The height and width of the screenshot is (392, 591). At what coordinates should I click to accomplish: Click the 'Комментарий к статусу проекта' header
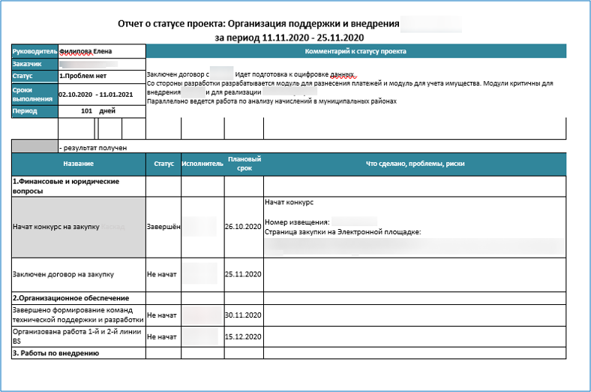click(x=355, y=51)
